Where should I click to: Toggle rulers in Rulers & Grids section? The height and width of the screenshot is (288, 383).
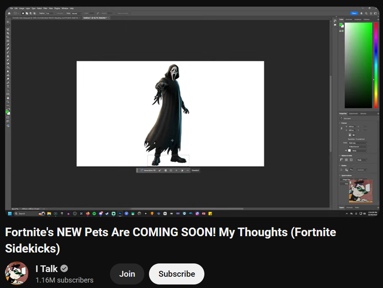tap(341, 160)
